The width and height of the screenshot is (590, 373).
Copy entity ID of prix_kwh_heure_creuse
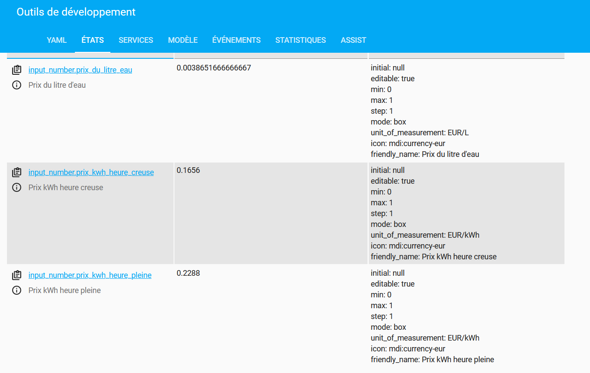point(16,172)
